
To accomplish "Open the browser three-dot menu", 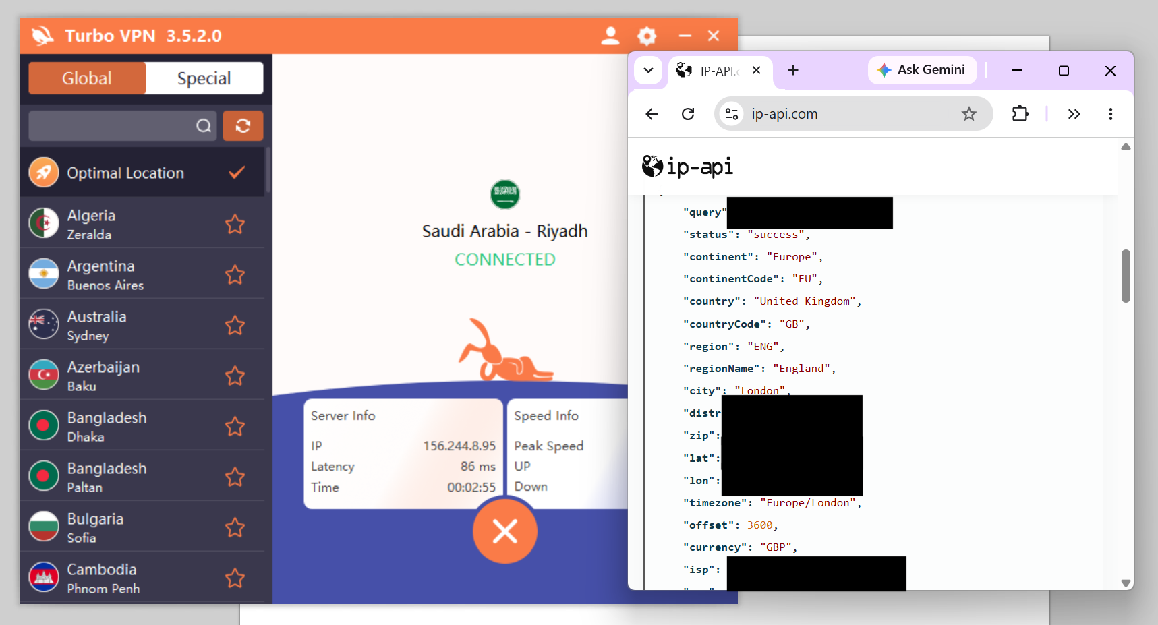I will pyautogui.click(x=1111, y=114).
